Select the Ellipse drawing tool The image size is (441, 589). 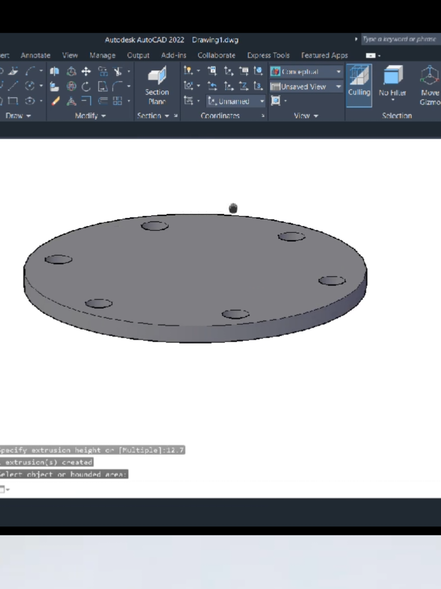pyautogui.click(x=30, y=101)
